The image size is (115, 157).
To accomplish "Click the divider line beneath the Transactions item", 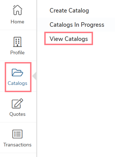I will [18, 153].
